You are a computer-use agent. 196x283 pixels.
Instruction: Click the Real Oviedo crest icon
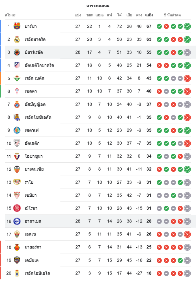17,273
